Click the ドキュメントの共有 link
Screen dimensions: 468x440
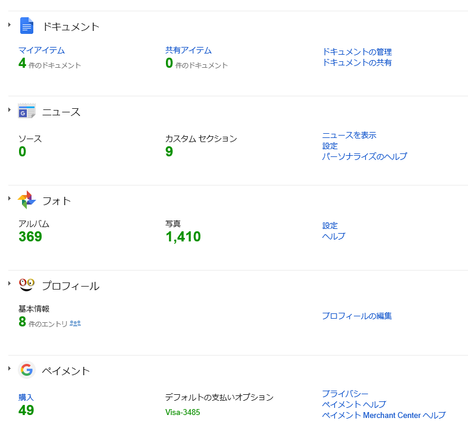[x=357, y=62]
